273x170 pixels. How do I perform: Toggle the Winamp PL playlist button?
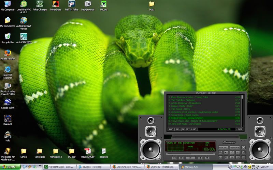pos(226,157)
